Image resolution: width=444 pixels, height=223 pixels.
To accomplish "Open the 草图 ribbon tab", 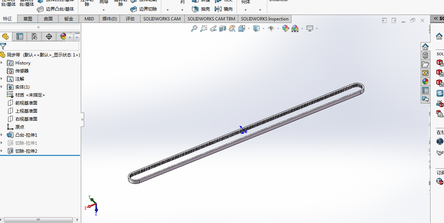I will [x=28, y=19].
